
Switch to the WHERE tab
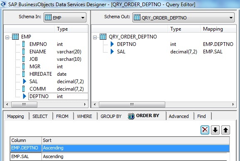84,116
